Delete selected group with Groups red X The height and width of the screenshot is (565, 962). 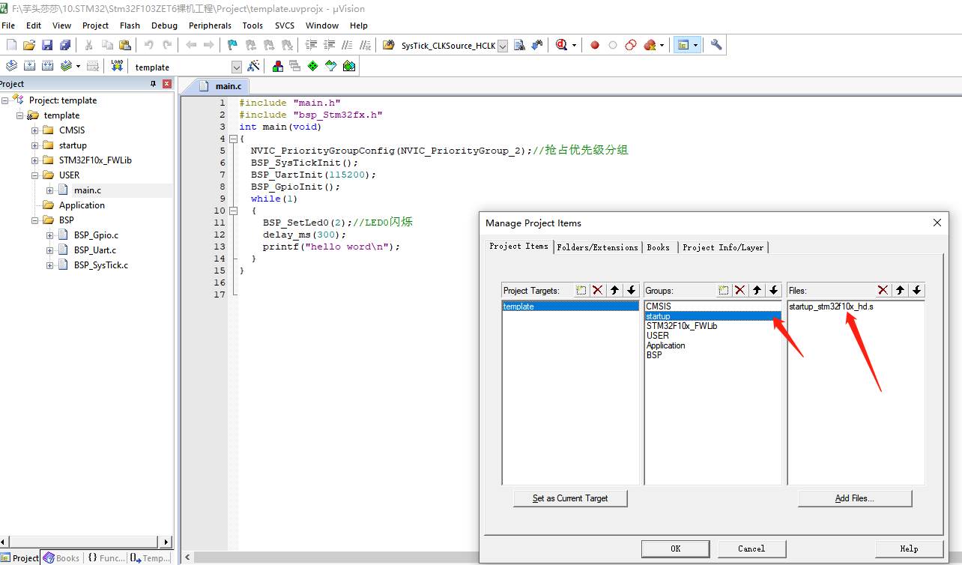[x=739, y=290]
